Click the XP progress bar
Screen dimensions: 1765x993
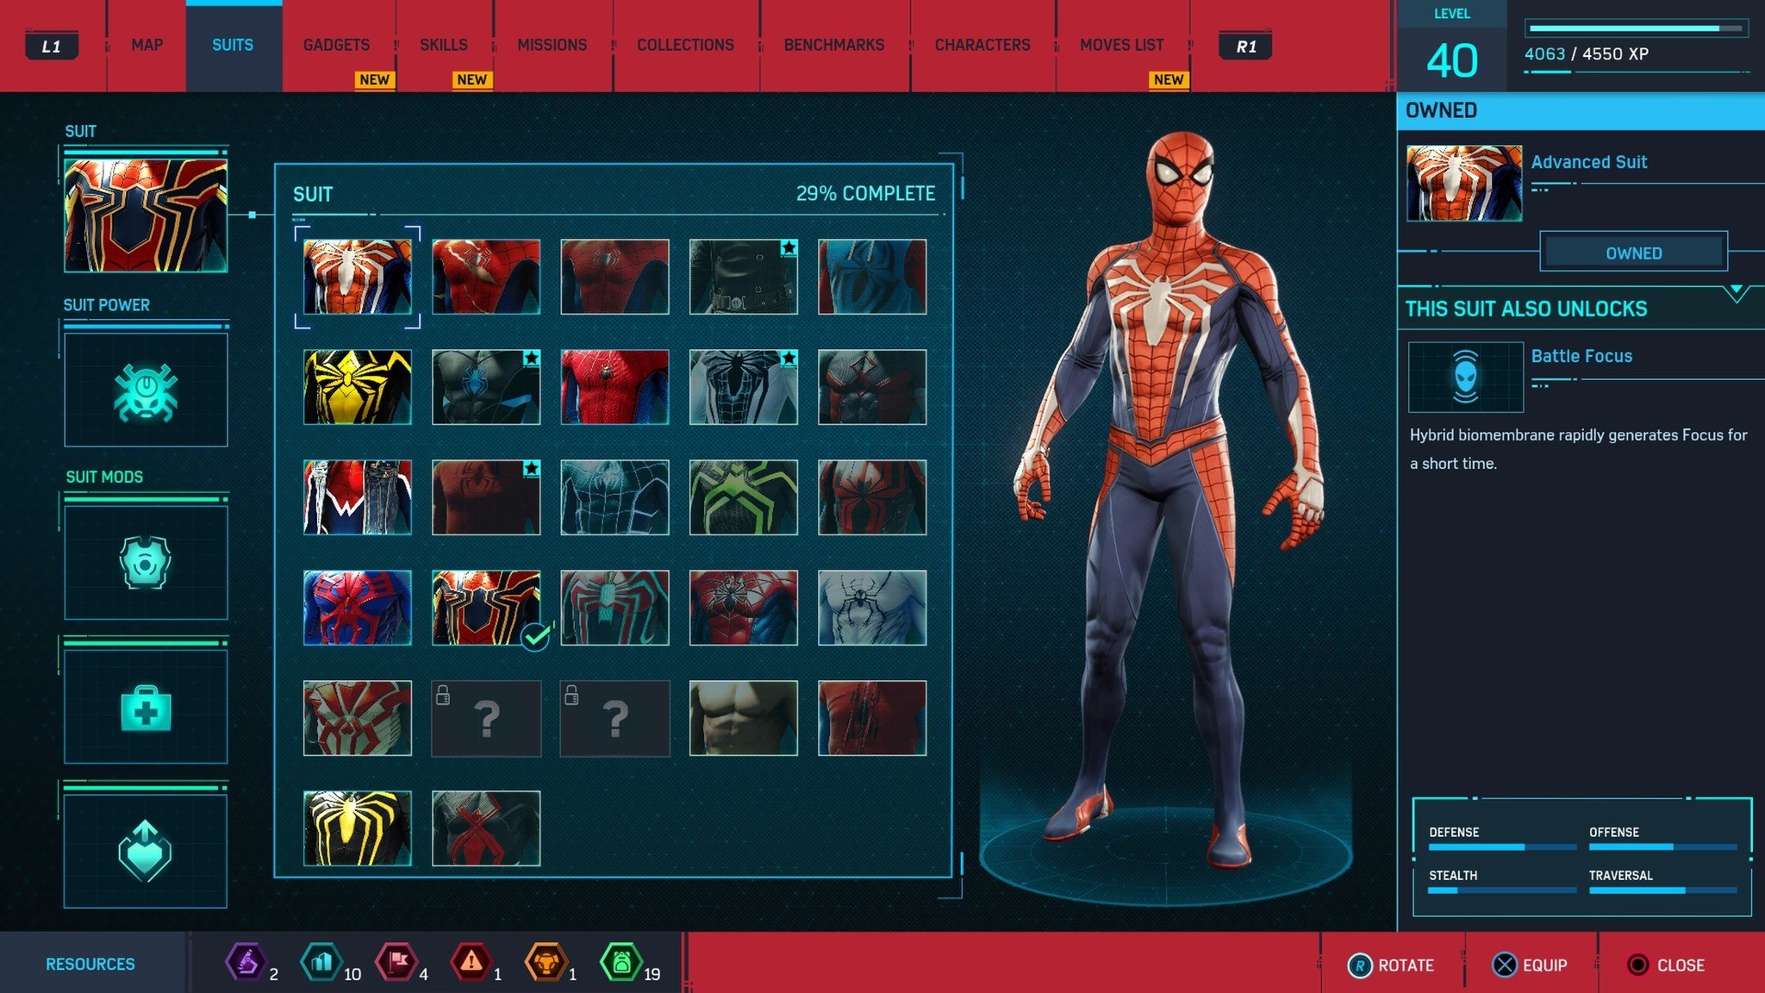point(1635,28)
